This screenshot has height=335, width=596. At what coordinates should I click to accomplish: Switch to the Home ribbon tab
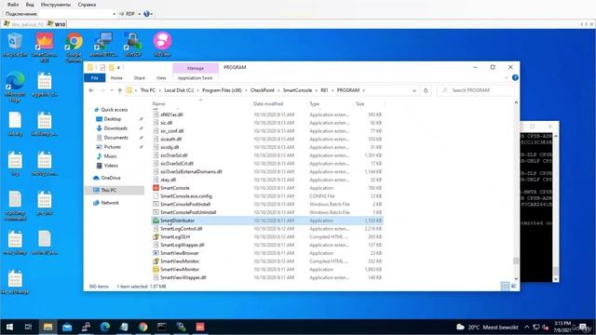pyautogui.click(x=116, y=78)
